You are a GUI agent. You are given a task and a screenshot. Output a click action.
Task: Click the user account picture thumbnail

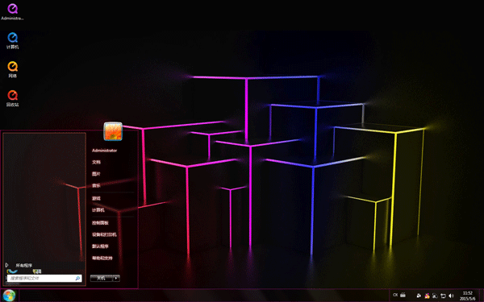113,131
